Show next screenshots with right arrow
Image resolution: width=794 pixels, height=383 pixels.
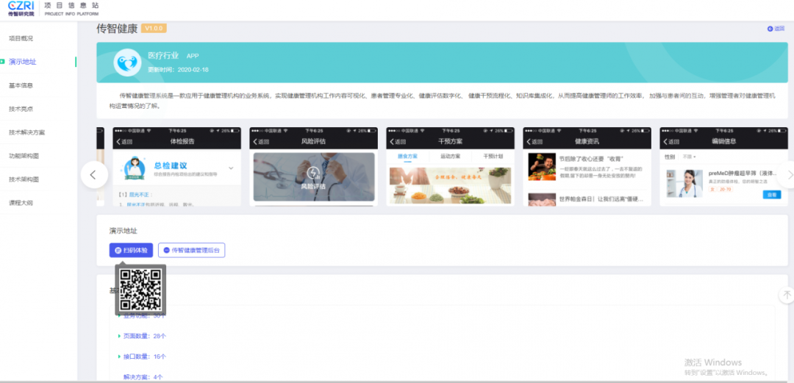788,175
